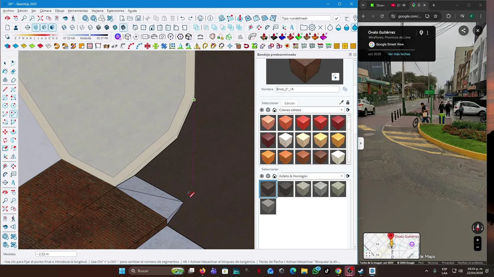This screenshot has width=494, height=277.
Task: Select the Scale tool in left toolbar
Action: pos(5,149)
